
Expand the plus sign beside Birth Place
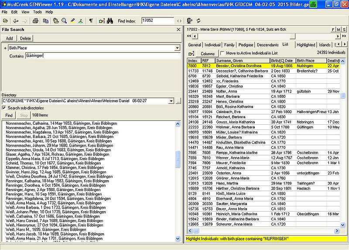pyautogui.click(x=5, y=48)
